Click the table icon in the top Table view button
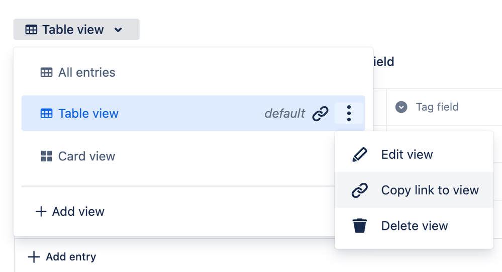Viewport: 502px width, 272px height. point(31,30)
